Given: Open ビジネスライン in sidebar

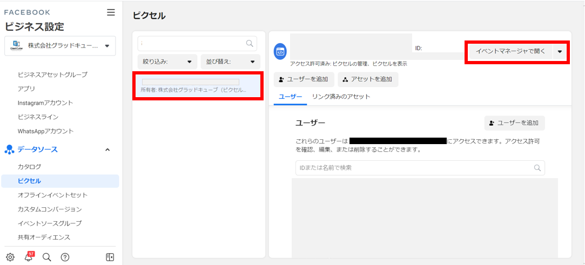Looking at the screenshot, I should (38, 117).
